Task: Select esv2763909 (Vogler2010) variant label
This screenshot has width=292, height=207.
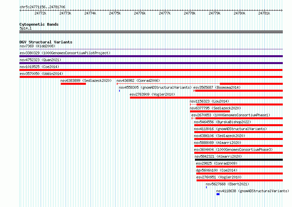Action: (152, 94)
